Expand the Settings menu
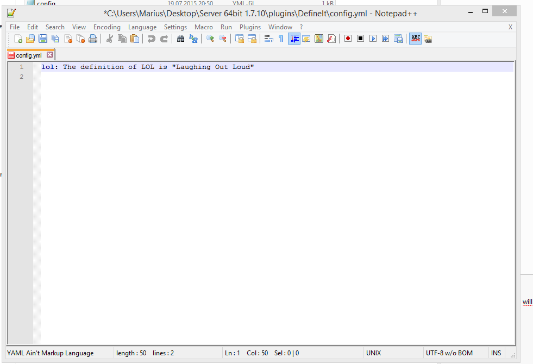533x364 pixels. pos(175,27)
